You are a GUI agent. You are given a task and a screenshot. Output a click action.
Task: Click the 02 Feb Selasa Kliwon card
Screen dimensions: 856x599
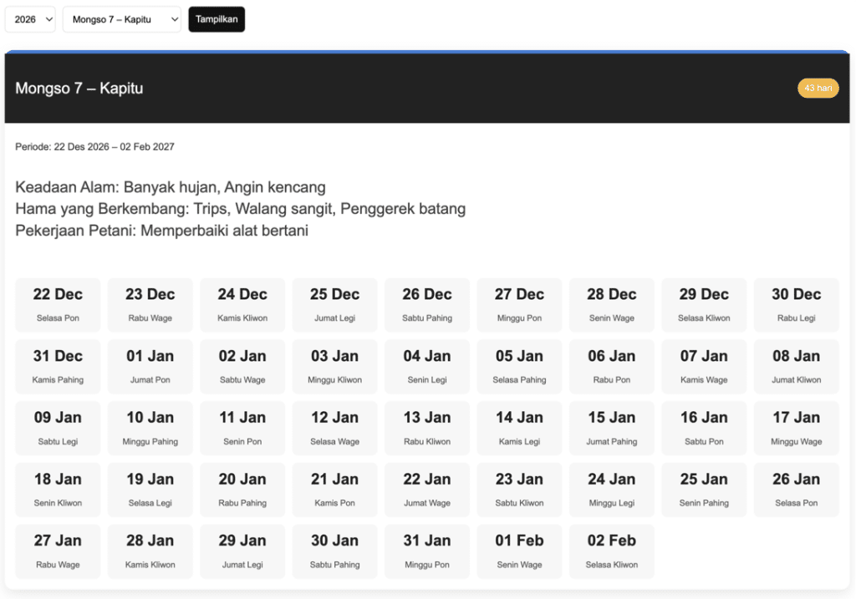611,552
